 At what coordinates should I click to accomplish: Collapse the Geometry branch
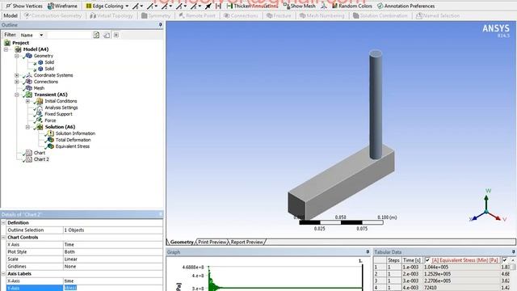(x=17, y=56)
